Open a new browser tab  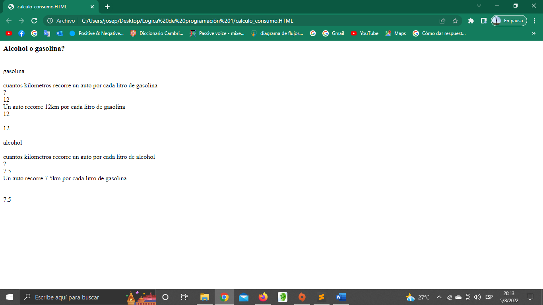(107, 7)
